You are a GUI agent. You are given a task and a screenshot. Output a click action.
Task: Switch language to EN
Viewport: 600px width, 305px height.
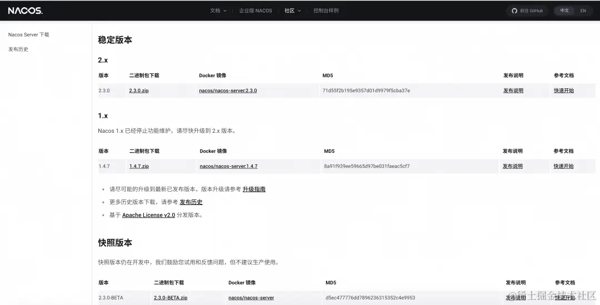(583, 11)
